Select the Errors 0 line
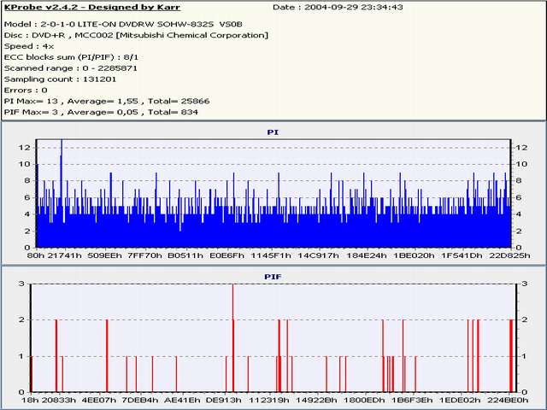 coord(26,89)
